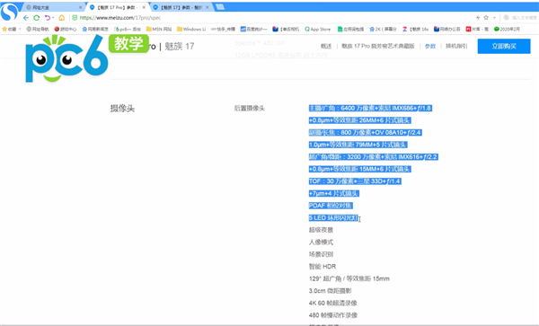Open the 2020年2月 bookmark
The height and width of the screenshot is (326, 539).
507,30
